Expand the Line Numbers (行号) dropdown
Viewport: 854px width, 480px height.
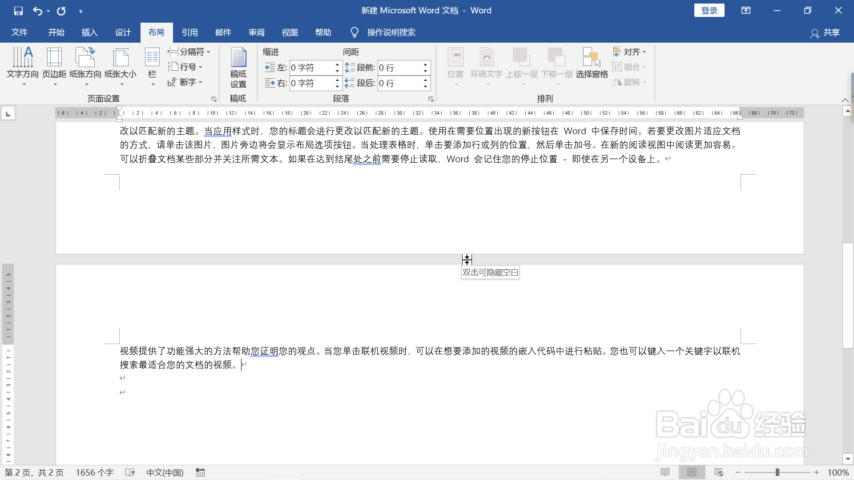tap(186, 67)
